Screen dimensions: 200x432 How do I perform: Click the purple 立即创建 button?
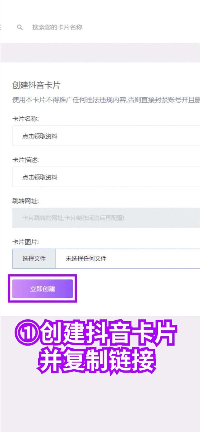click(42, 289)
